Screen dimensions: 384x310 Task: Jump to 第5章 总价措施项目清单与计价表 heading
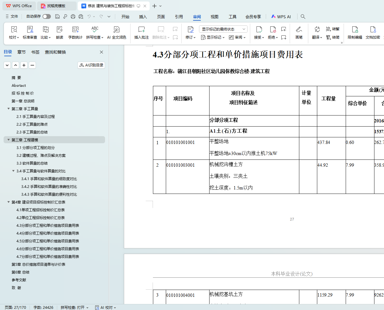coord(38,264)
